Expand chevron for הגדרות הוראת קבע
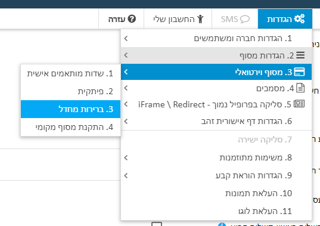The height and width of the screenshot is (226, 320). [x=126, y=175]
